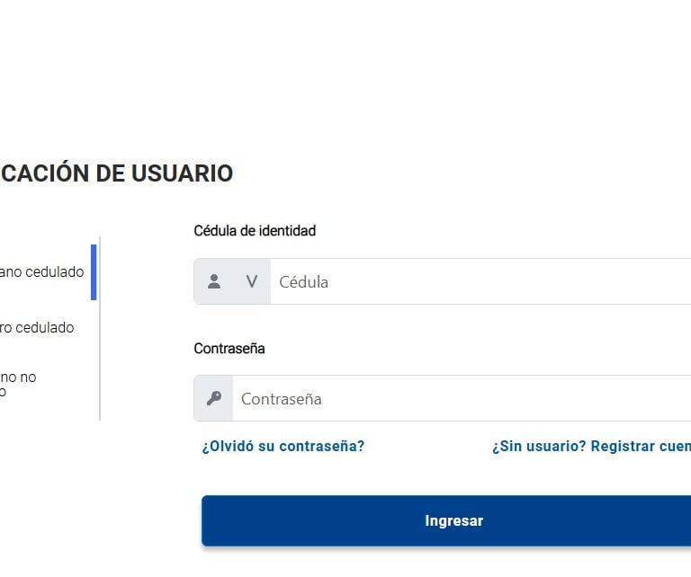Click the person icon in the Cédula field
Image resolution: width=691 pixels, height=577 pixels.
click(x=214, y=281)
